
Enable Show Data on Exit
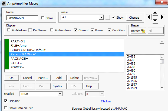6,108
